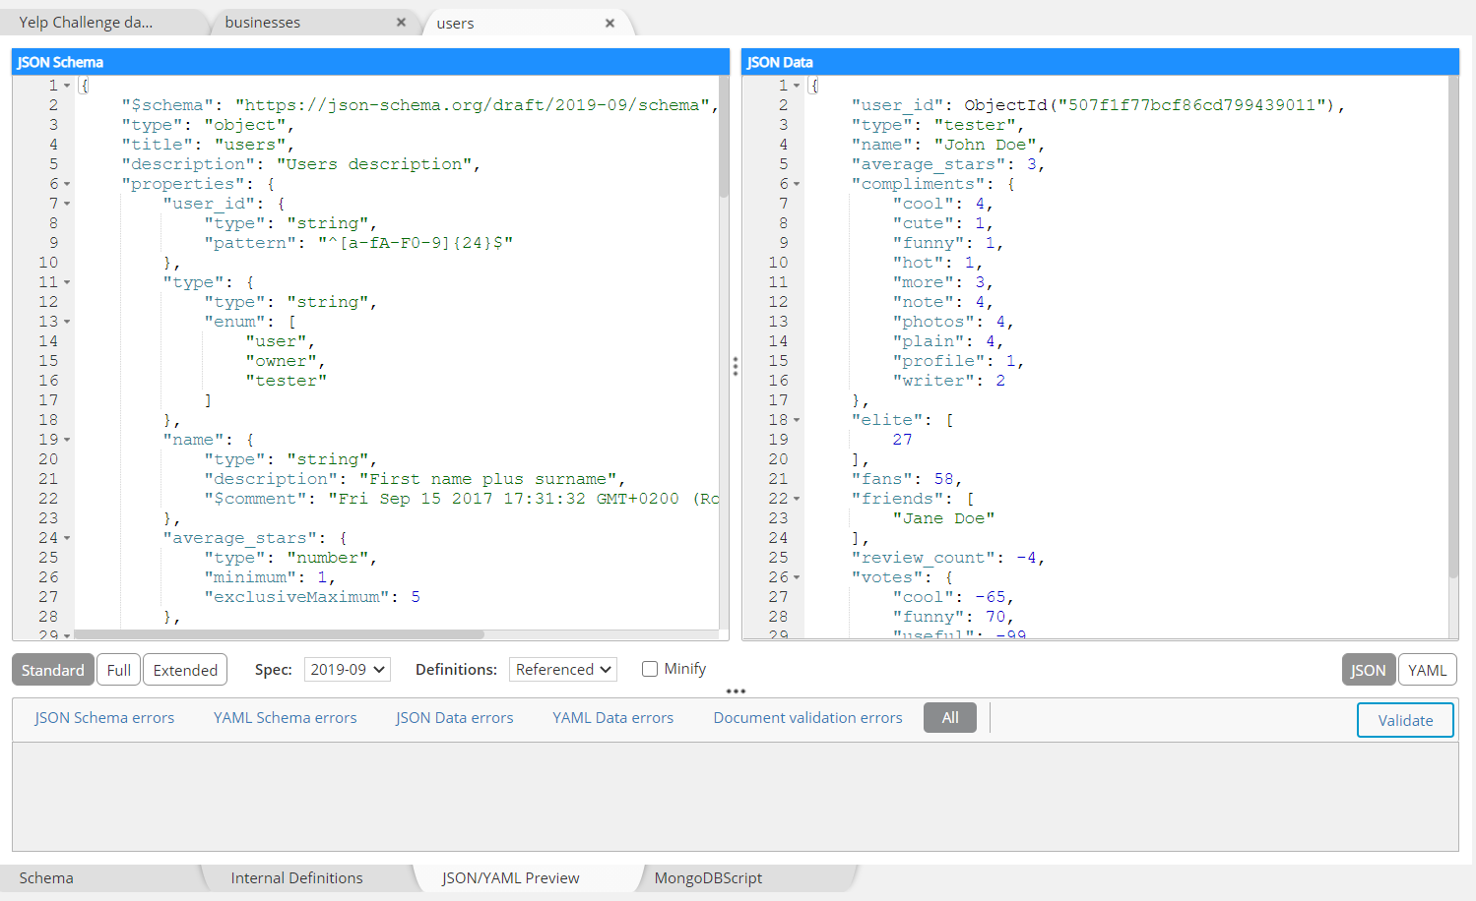Close the users tab
This screenshot has width=1476, height=901.
tap(610, 23)
